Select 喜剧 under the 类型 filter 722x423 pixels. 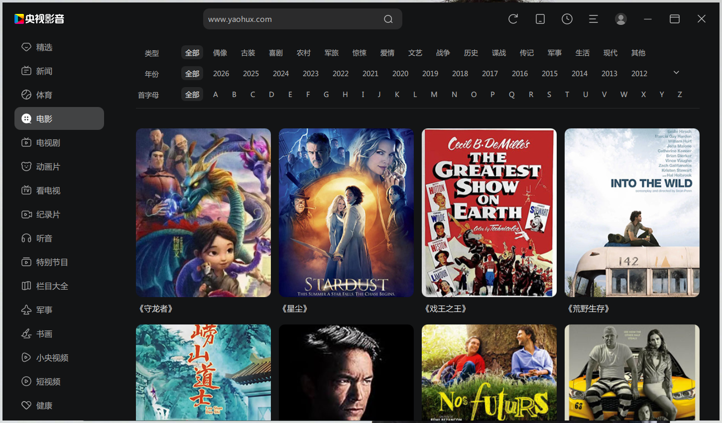point(275,53)
